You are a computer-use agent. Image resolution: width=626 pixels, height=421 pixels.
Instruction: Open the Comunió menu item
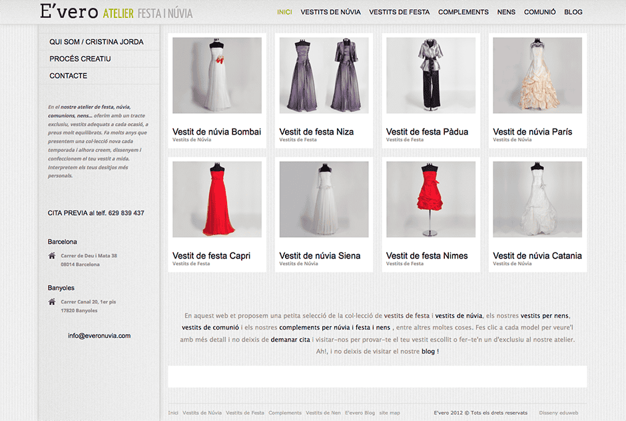pos(539,12)
